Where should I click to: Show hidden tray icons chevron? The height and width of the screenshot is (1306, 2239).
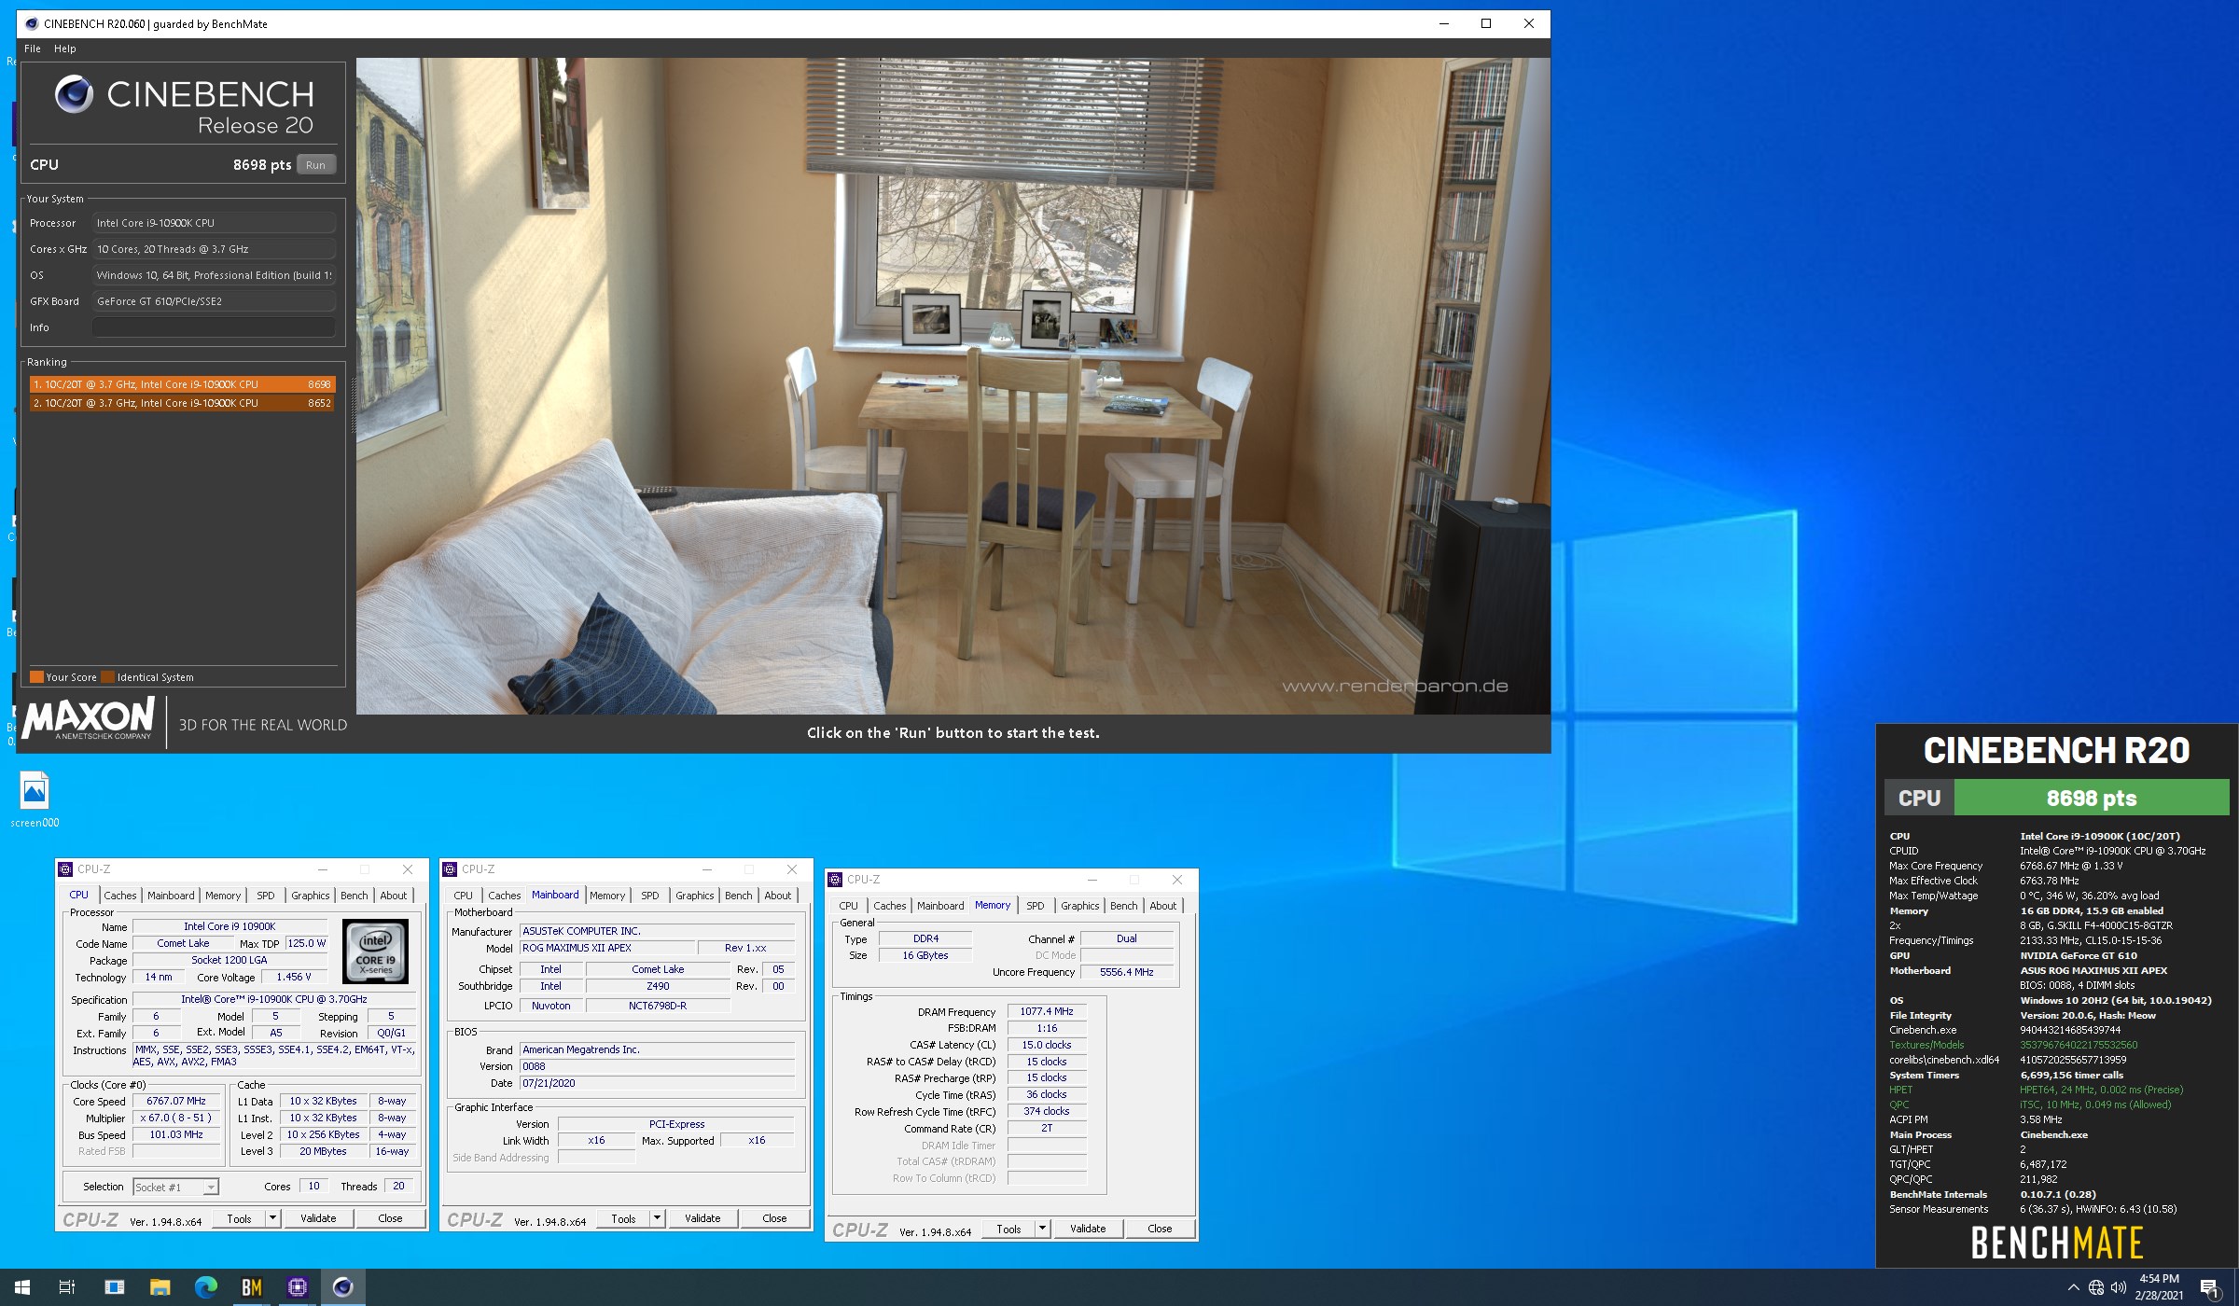click(2073, 1287)
